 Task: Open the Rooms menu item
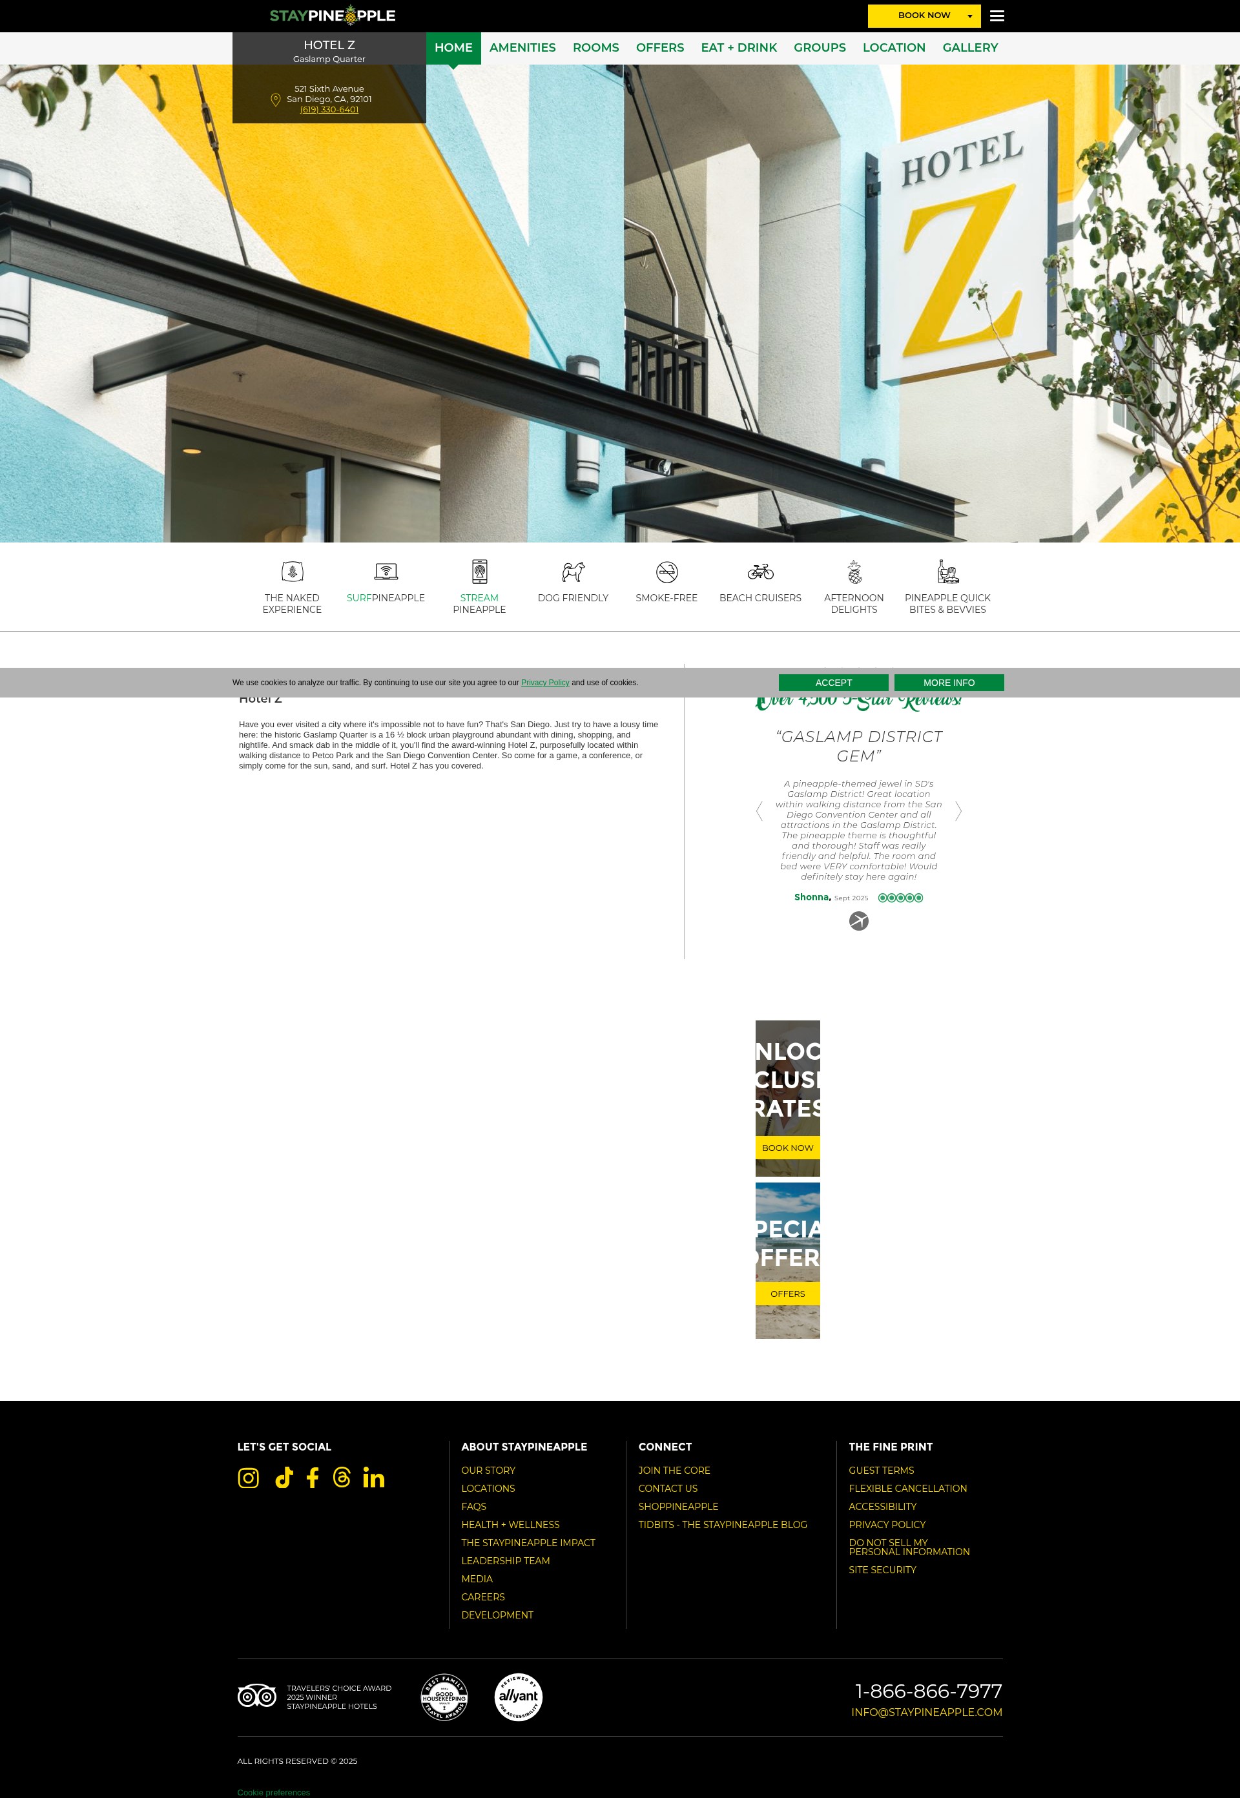tap(596, 48)
